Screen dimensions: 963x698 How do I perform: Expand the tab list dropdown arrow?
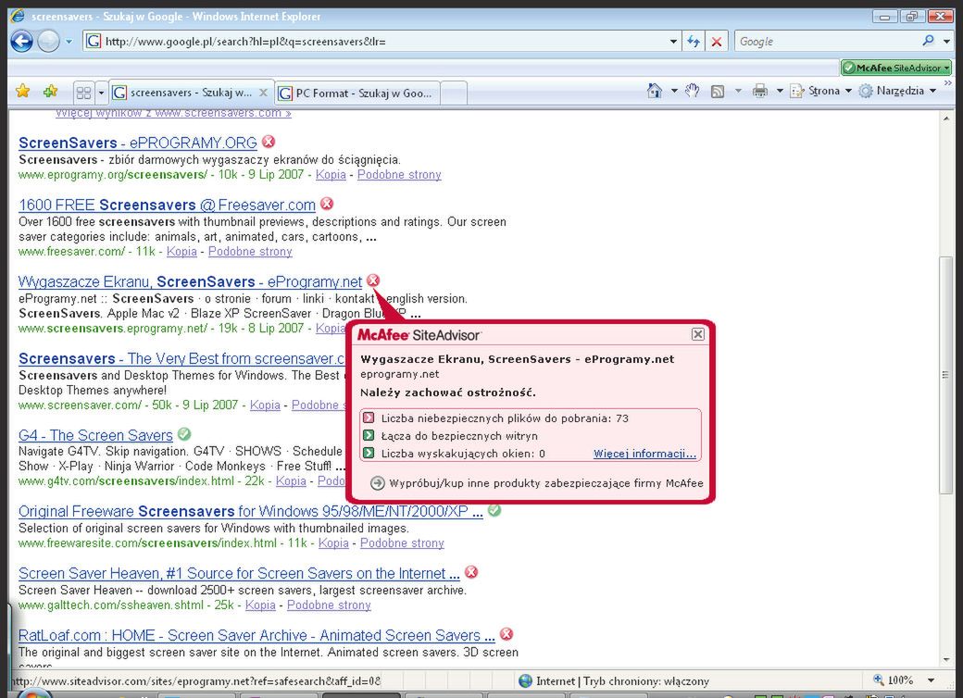click(101, 93)
